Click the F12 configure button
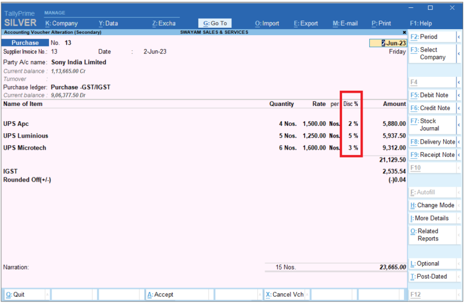Screen dimensions: 465x304 click(432, 294)
